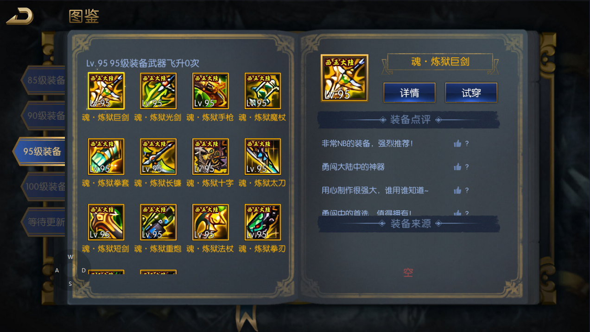The width and height of the screenshot is (590, 332).
Task: Open the 魂·炼狱长镰 scythe icon
Action: [159, 157]
